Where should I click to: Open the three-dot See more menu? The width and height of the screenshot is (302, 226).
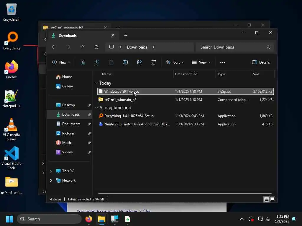click(x=223, y=62)
